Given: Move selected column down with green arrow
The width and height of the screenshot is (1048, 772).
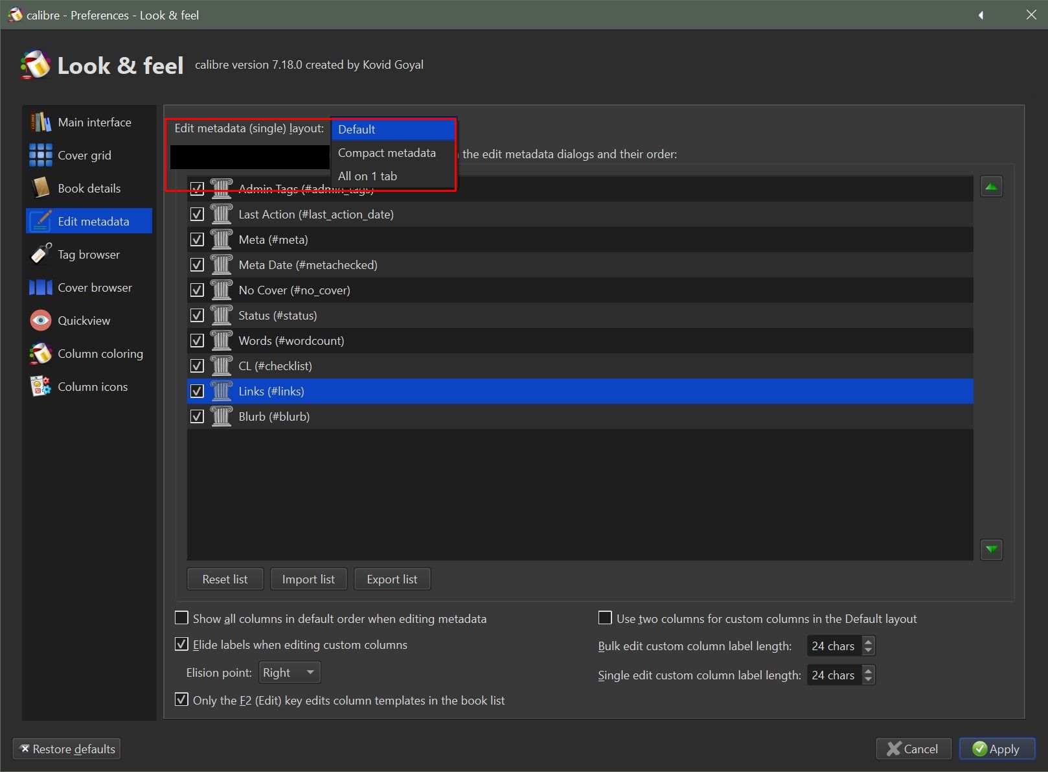Looking at the screenshot, I should click(x=991, y=550).
